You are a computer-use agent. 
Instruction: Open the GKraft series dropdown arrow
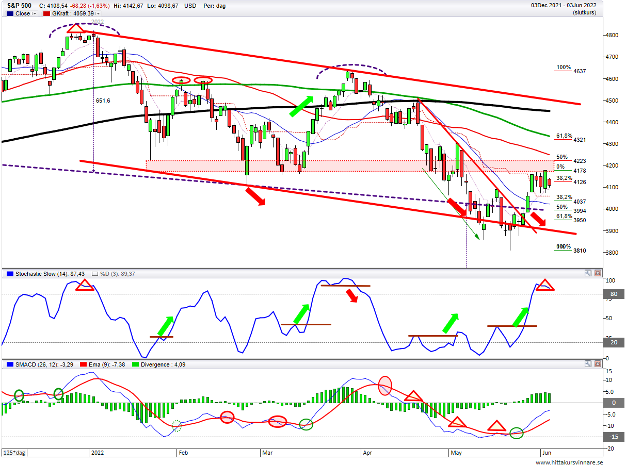[x=98, y=14]
